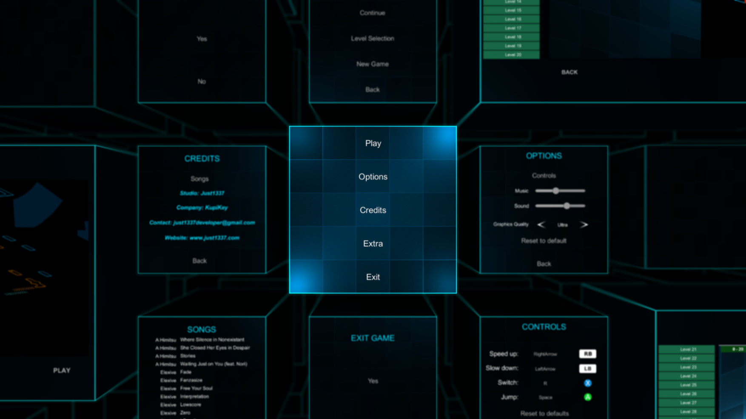Select the blue X button icon for Switch
746x419 pixels.
pos(588,383)
